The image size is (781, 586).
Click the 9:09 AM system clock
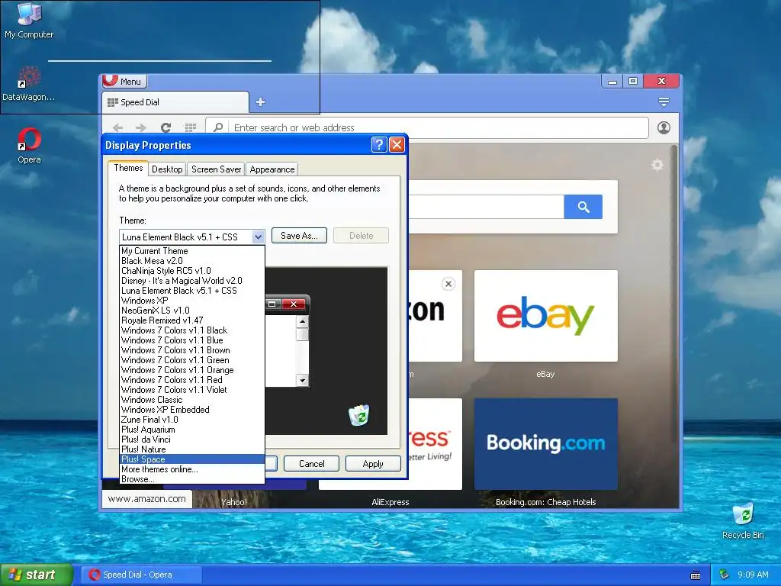[753, 575]
